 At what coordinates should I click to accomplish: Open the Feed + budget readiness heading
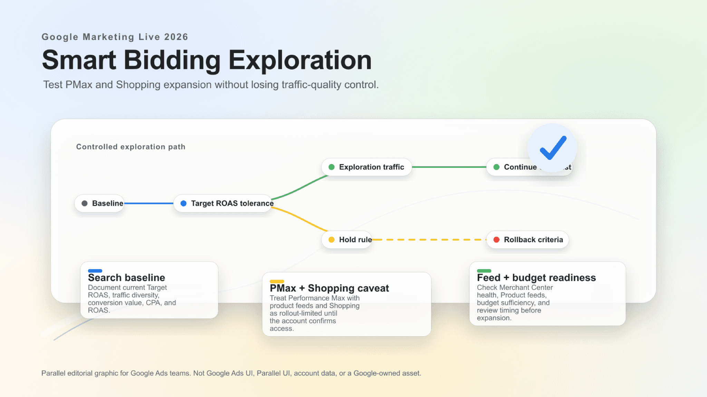click(x=536, y=278)
